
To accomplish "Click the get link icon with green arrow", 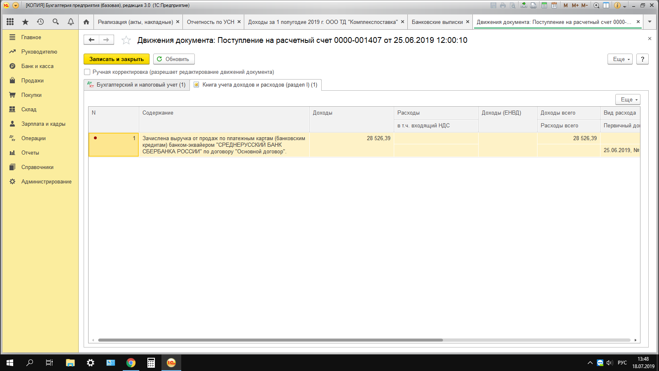I will click(x=523, y=5).
